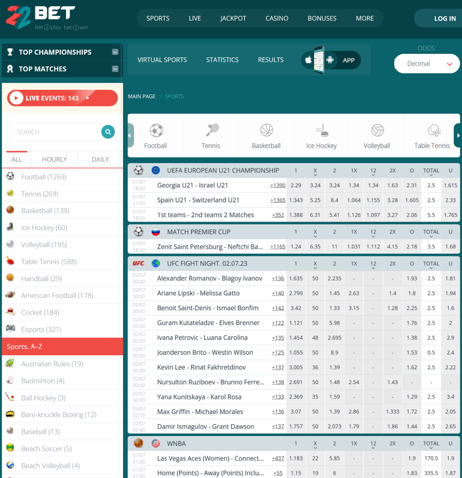Click the Apple iOS app icon

coord(308,60)
